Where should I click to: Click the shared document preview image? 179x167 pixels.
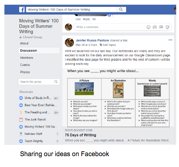118,97
